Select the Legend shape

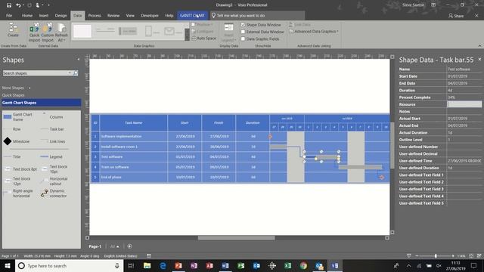(x=51, y=156)
